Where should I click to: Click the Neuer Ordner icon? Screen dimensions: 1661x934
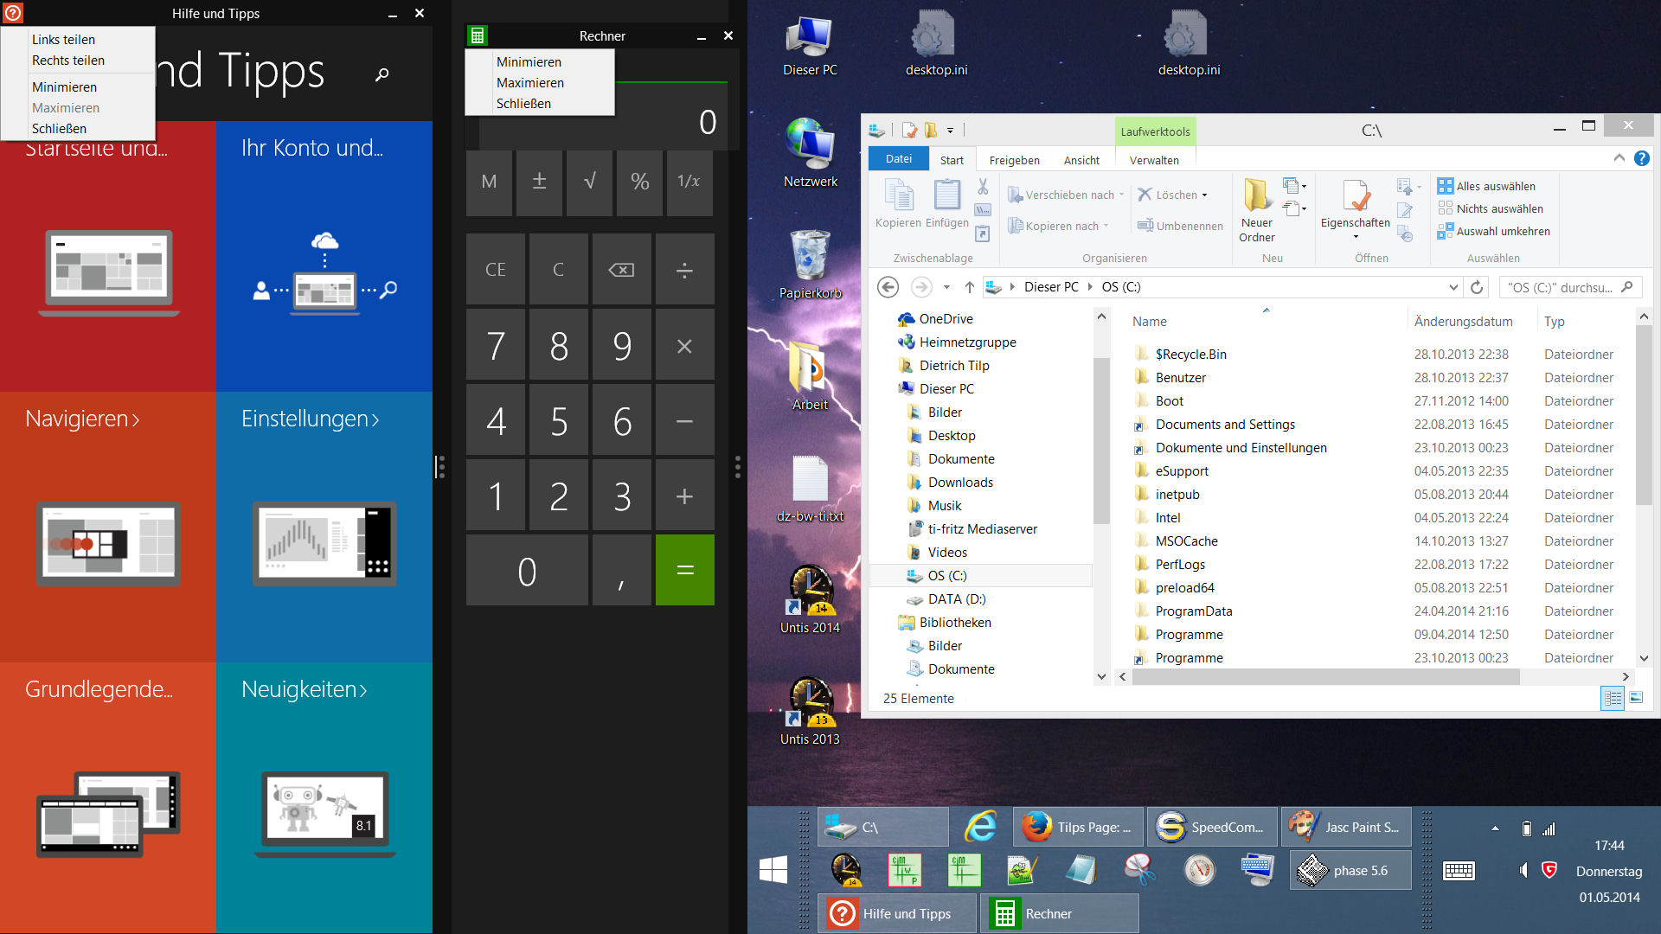(x=1256, y=196)
